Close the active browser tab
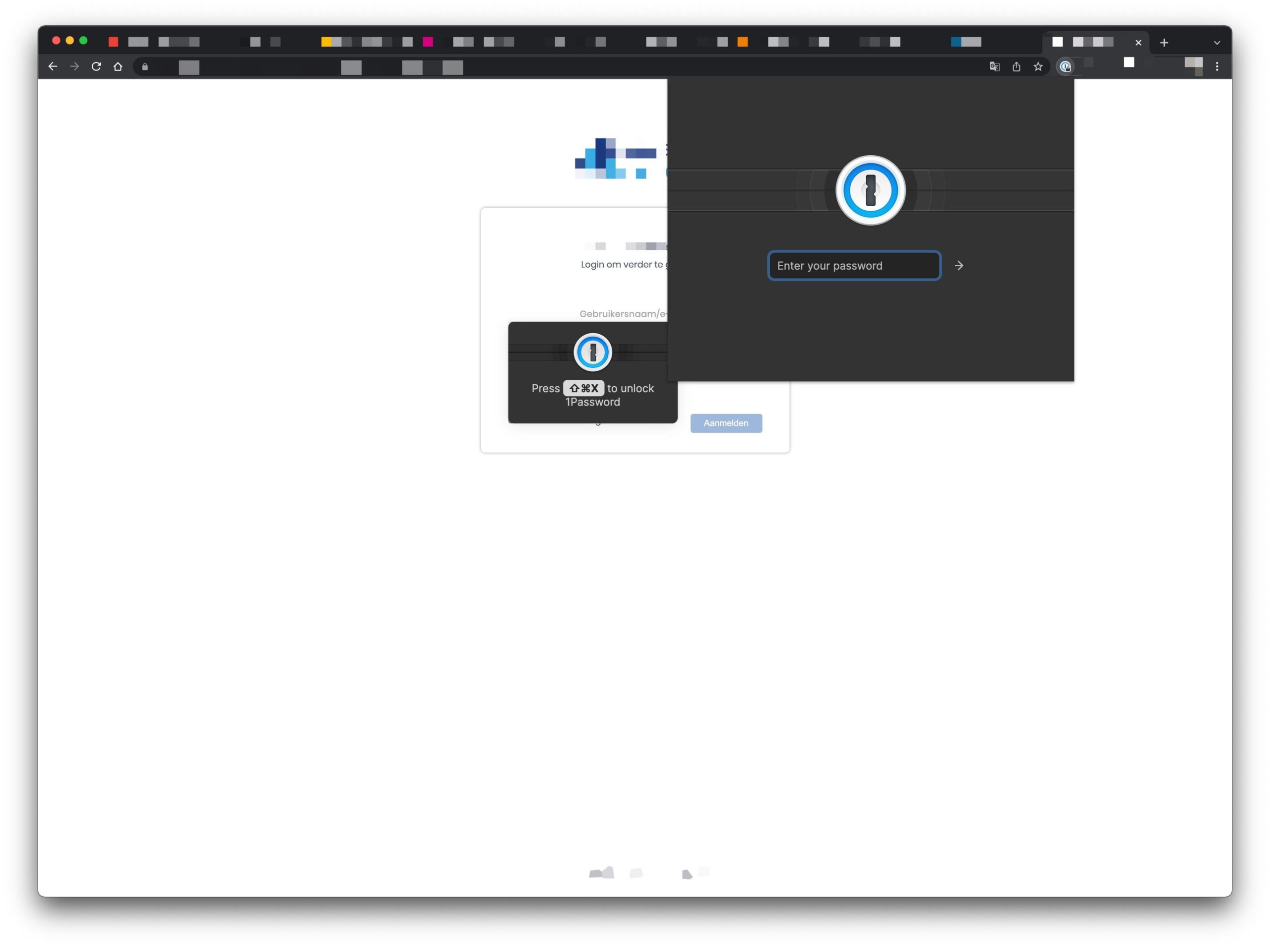Viewport: 1270px width, 947px height. click(1138, 43)
